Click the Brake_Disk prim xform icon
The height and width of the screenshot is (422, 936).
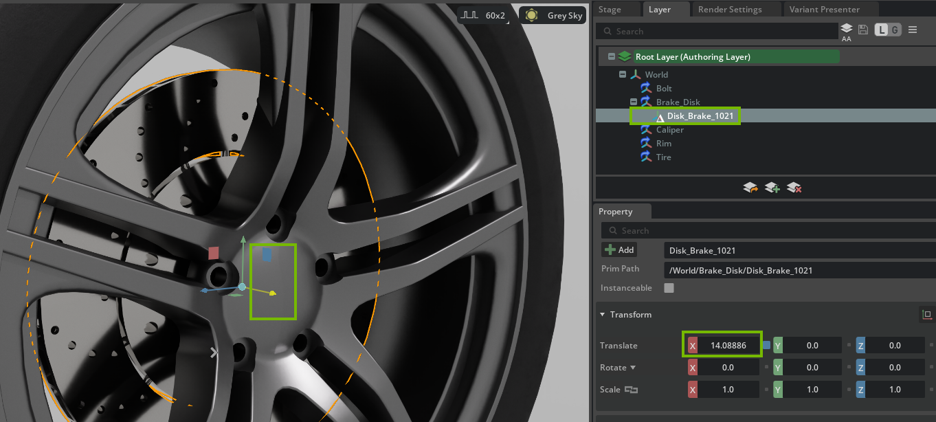(646, 102)
